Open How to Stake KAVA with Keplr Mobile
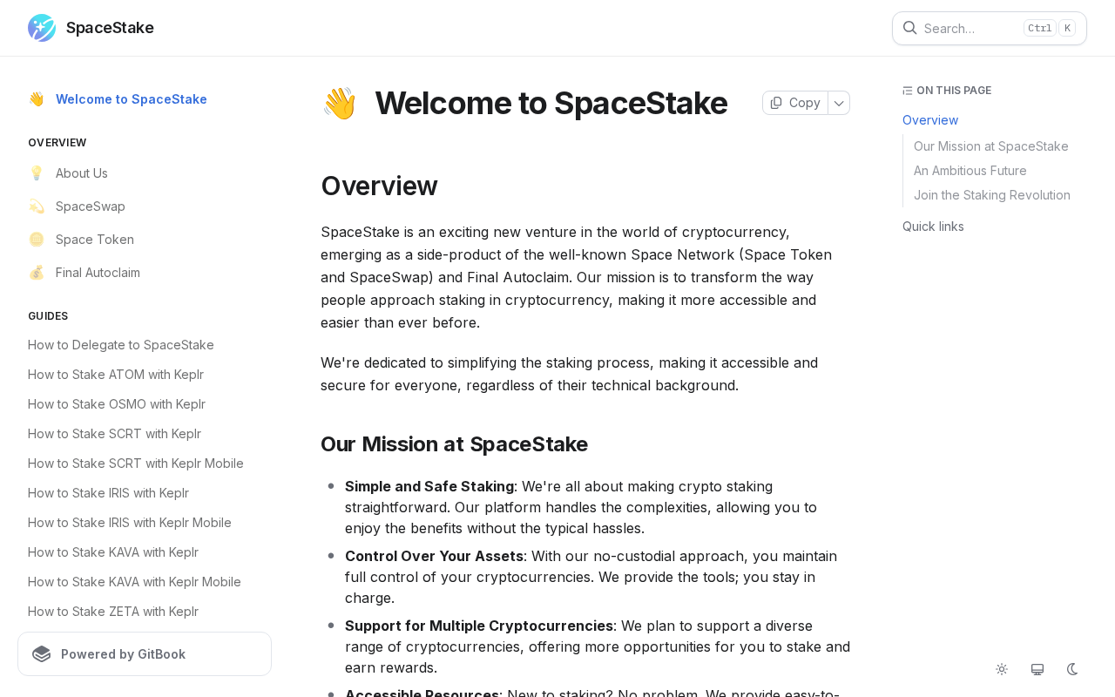This screenshot has height=697, width=1115. click(x=134, y=582)
